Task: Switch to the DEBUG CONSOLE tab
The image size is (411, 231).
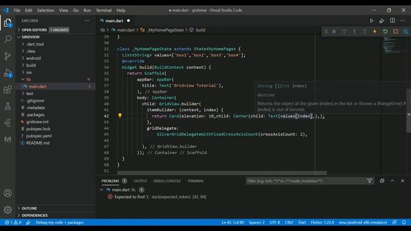Action: (x=167, y=181)
